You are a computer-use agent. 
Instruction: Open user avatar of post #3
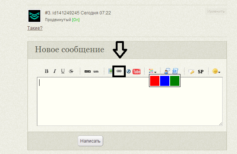pos(34,16)
